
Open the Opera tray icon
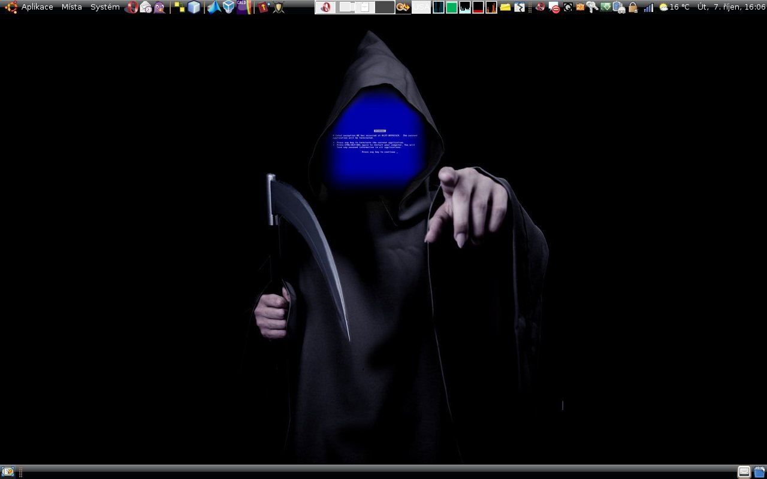point(540,7)
